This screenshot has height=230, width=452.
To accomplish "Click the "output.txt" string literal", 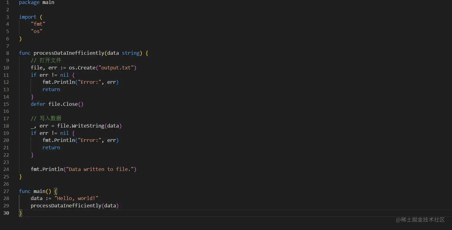I will [116, 68].
